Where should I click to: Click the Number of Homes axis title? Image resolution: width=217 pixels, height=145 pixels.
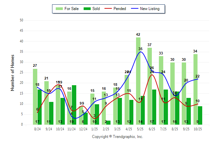12,72
